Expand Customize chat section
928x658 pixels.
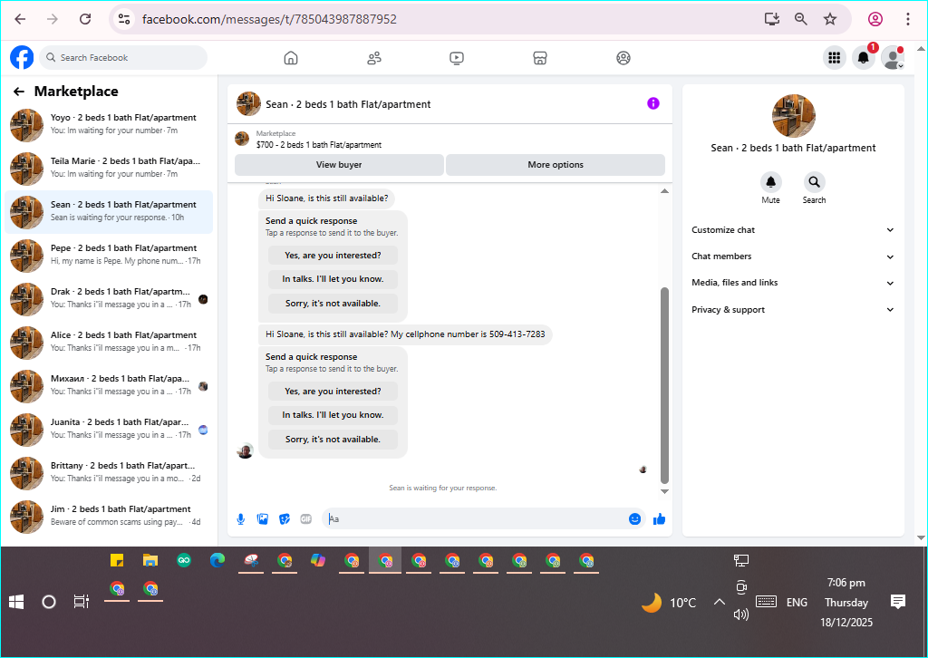click(x=792, y=230)
